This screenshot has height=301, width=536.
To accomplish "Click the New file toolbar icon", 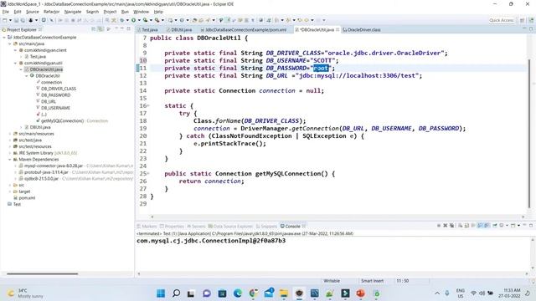I will pyautogui.click(x=4, y=20).
